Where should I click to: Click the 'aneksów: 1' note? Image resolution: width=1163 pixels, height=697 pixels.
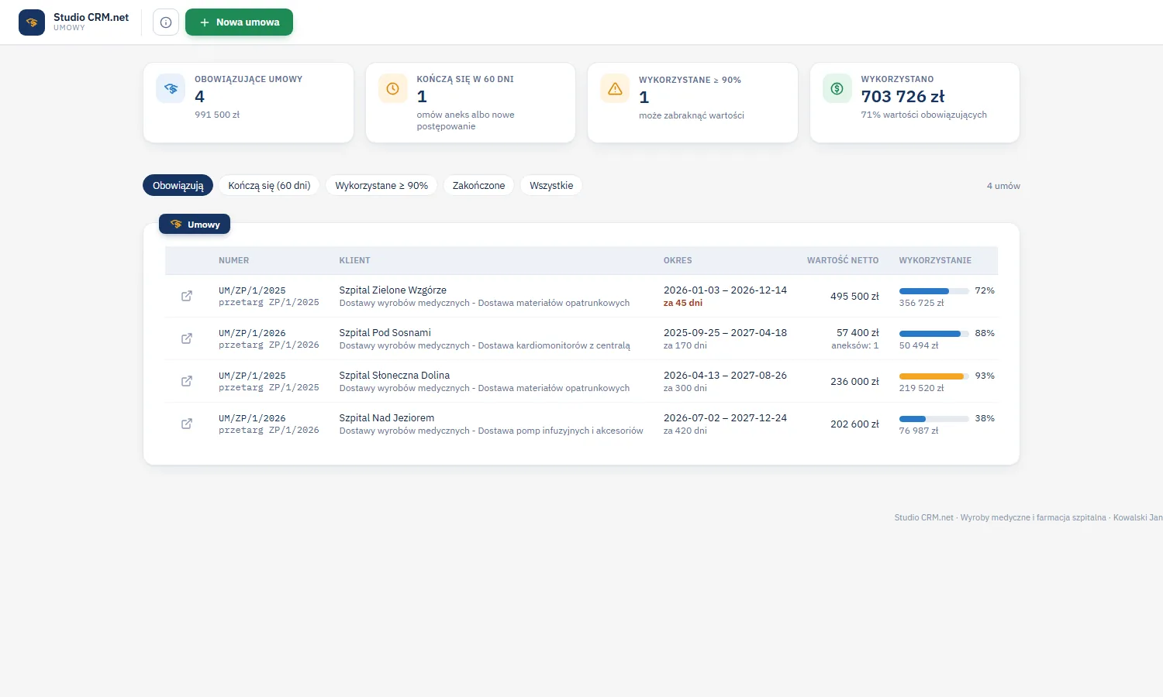click(854, 345)
